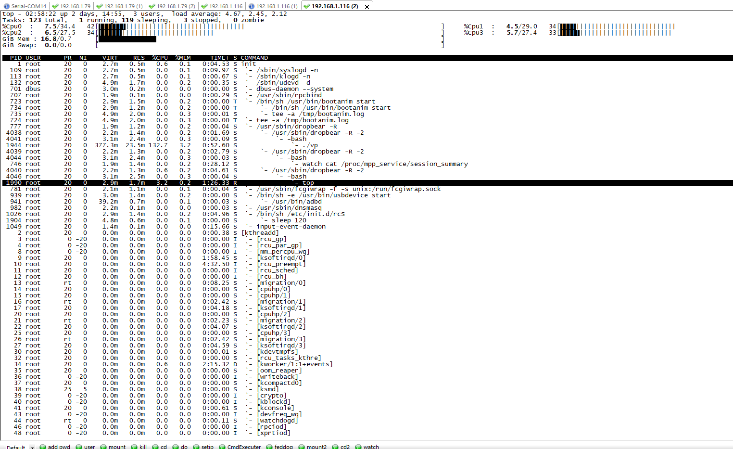Click the mount2 command button
Image resolution: width=733 pixels, height=449 pixels.
pos(313,447)
